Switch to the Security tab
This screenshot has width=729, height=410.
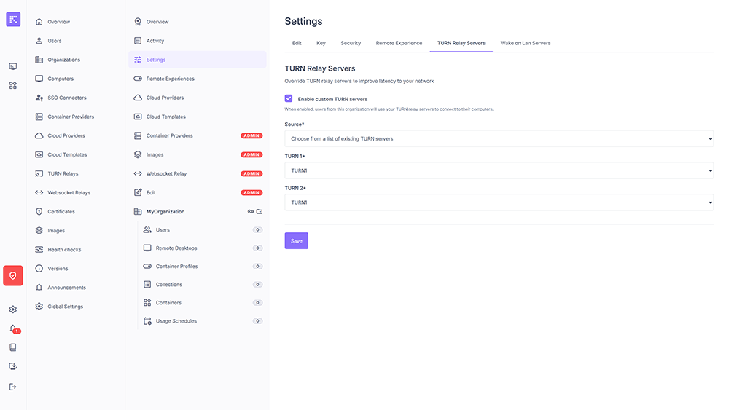click(x=351, y=43)
